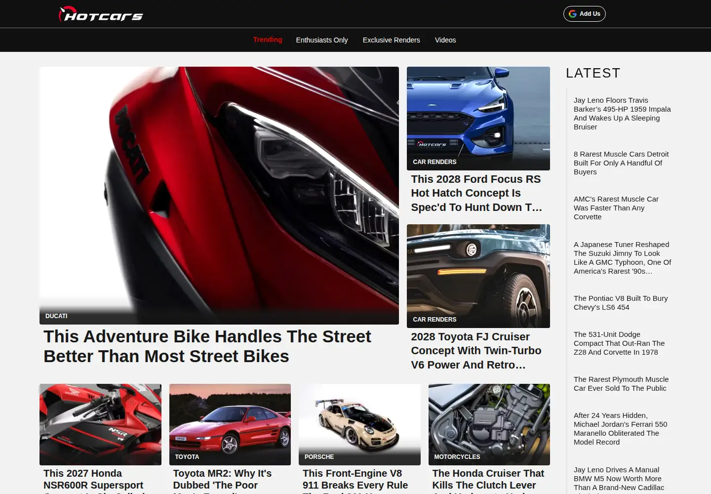711x494 pixels.
Task: Open the Trending tab
Action: (268, 40)
